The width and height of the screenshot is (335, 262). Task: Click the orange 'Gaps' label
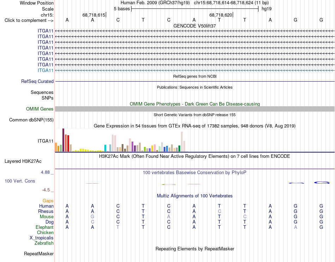pyautogui.click(x=48, y=201)
